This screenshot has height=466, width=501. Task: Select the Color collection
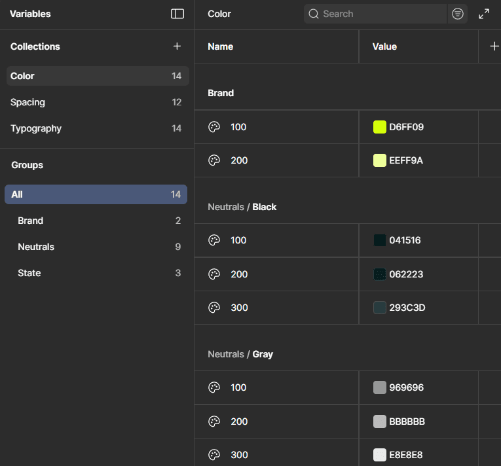coord(98,76)
